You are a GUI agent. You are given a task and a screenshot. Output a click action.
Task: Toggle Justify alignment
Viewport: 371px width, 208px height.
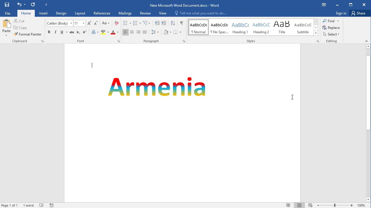click(x=145, y=32)
